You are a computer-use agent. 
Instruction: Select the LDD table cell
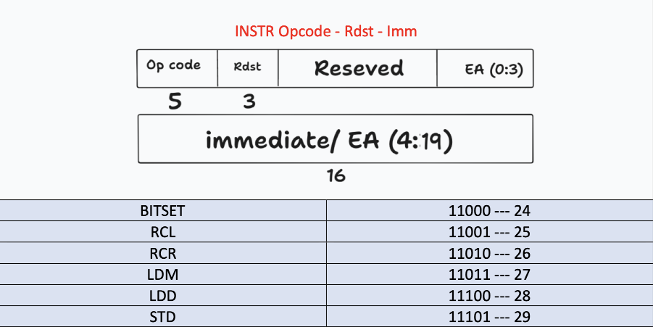163,296
